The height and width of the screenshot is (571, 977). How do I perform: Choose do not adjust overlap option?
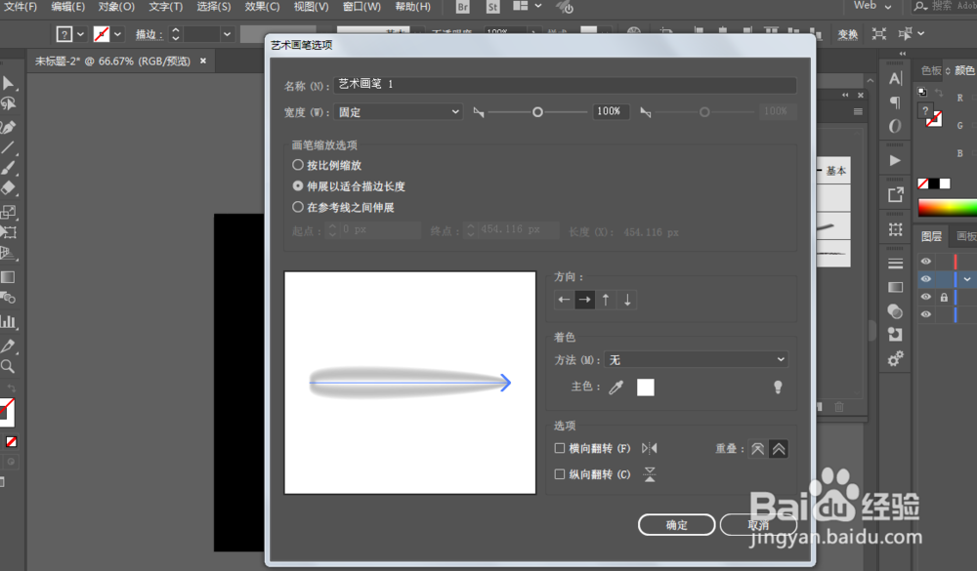(758, 449)
